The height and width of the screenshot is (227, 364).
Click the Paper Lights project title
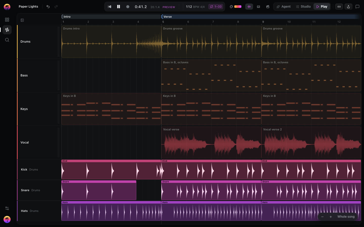28,7
